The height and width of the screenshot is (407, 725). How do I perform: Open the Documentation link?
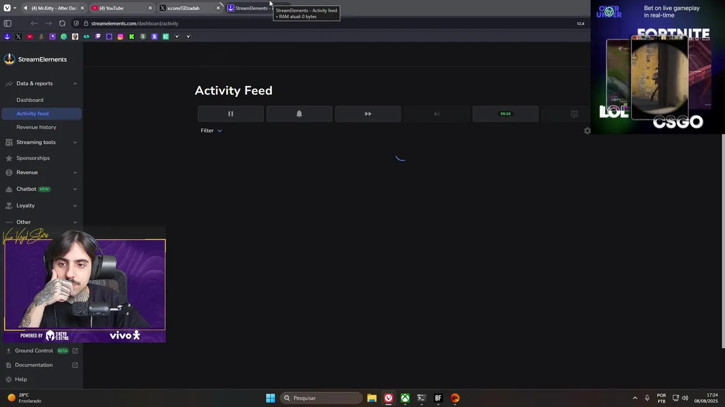(x=41, y=365)
